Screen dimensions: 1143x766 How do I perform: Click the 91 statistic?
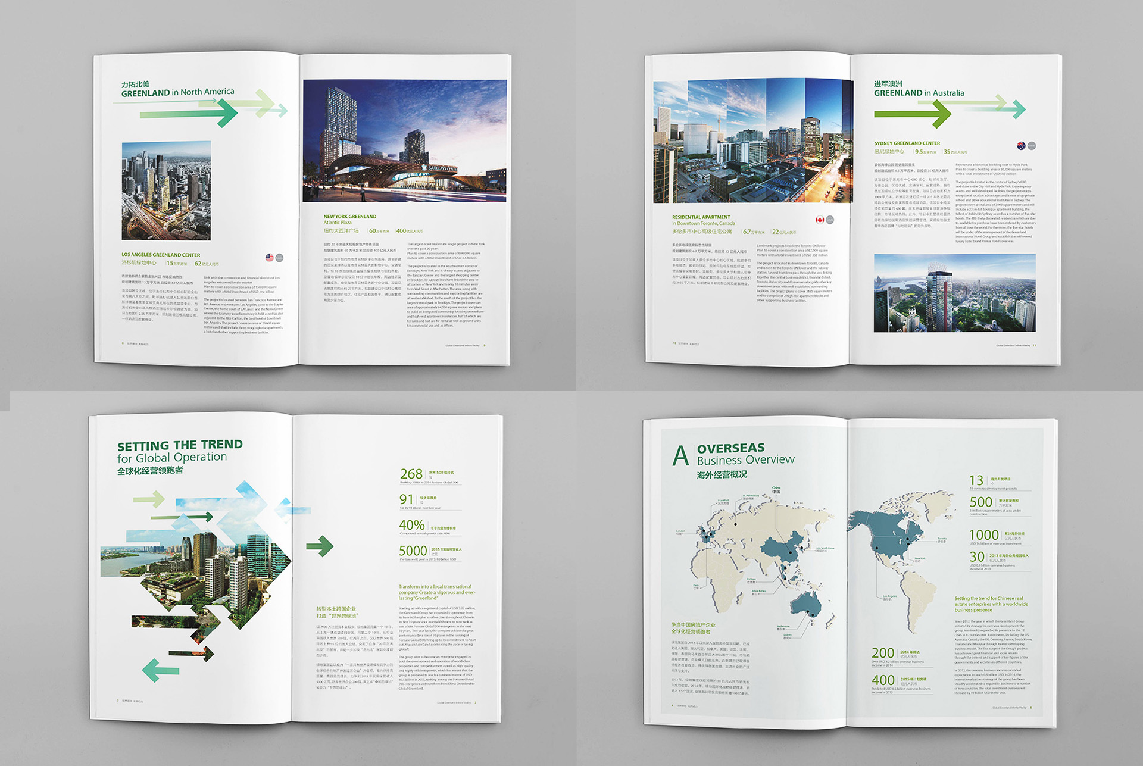coord(407,499)
